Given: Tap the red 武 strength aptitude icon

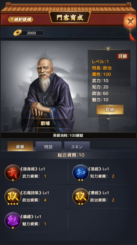Looking at the screenshot, I should (13, 173).
